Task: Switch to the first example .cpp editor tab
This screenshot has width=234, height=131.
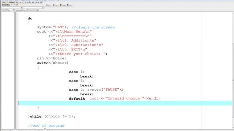Action: coord(20,10)
